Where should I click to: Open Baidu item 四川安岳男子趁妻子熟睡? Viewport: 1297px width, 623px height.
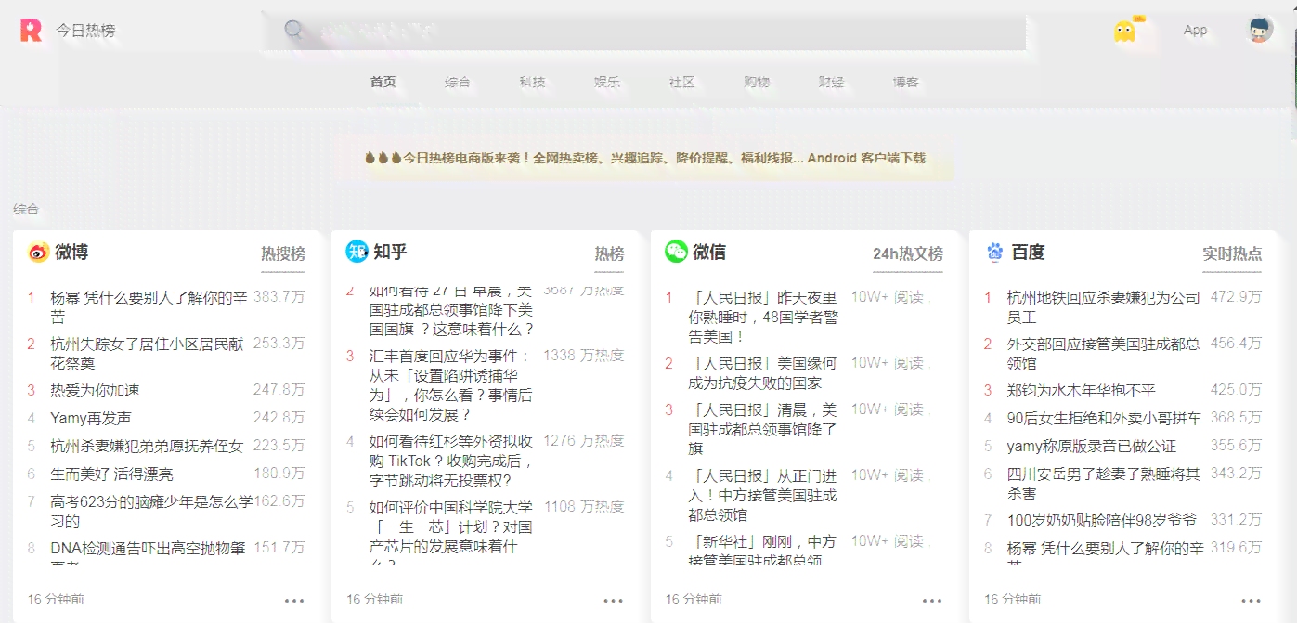click(x=1104, y=483)
